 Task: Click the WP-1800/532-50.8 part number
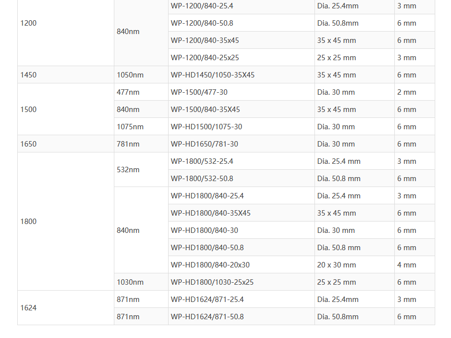[202, 179]
